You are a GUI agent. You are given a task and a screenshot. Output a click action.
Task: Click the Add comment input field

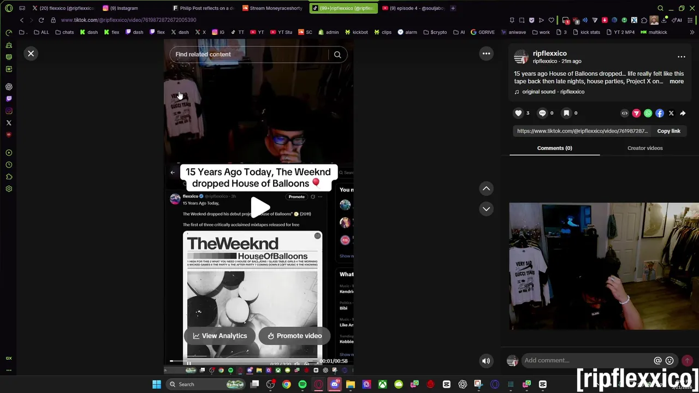587,360
